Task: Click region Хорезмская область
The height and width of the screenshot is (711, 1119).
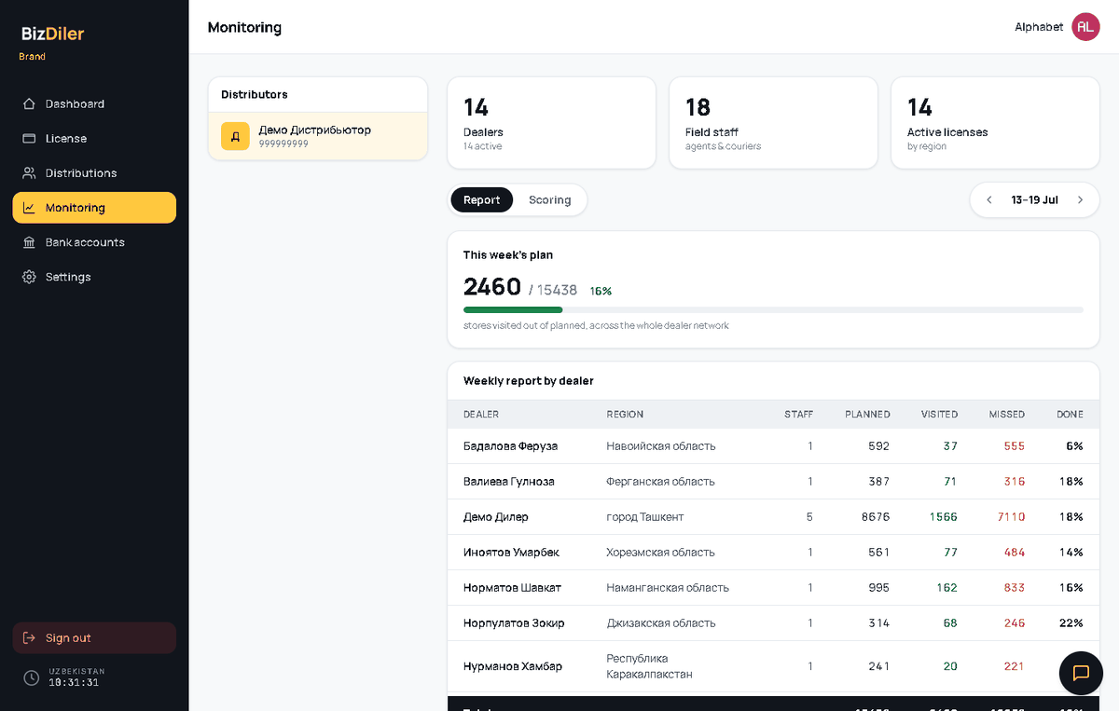Action: (660, 553)
